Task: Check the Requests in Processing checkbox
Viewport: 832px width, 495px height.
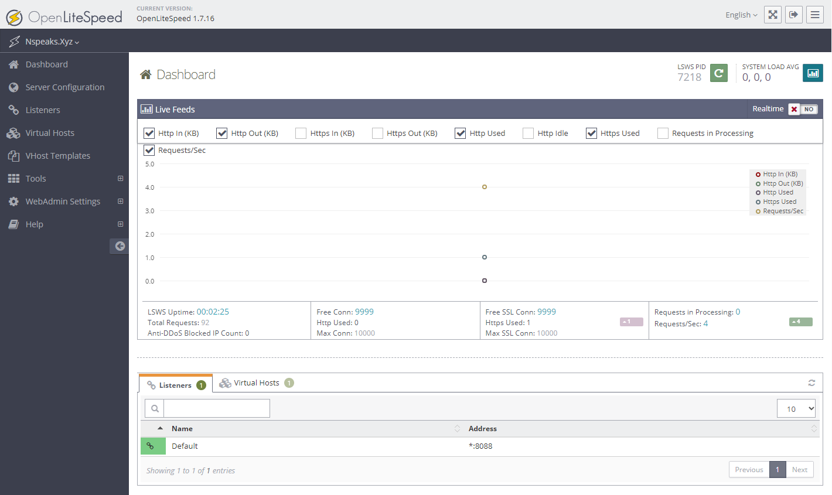Action: tap(663, 134)
